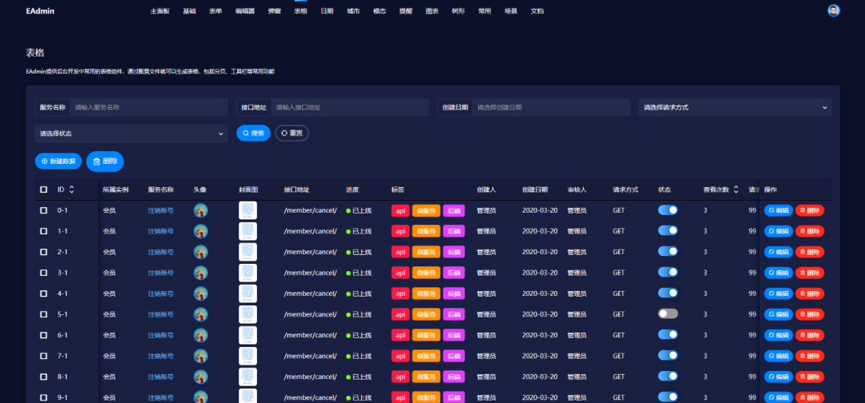Open the 文档 menu
Viewport: 865px width, 403px height.
point(537,11)
